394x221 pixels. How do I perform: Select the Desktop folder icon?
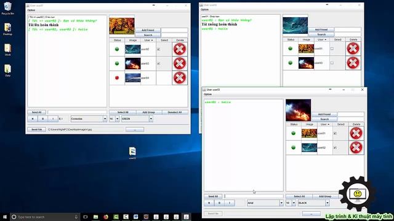[x=7, y=29]
